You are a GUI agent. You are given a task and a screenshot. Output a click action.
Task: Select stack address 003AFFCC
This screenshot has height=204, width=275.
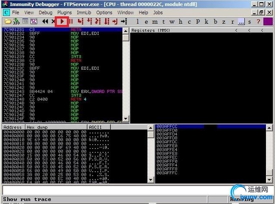pos(210,127)
